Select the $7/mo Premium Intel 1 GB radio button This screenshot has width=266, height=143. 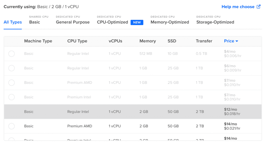pos(11,97)
